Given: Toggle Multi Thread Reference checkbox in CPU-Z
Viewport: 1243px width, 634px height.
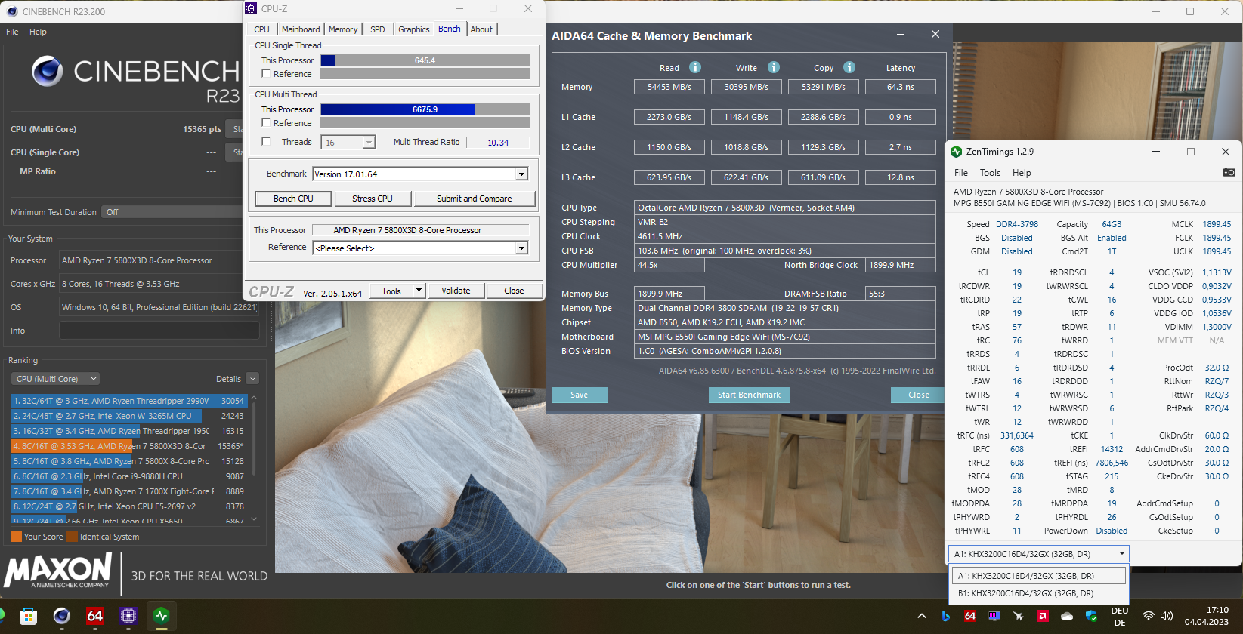Looking at the screenshot, I should pos(266,122).
